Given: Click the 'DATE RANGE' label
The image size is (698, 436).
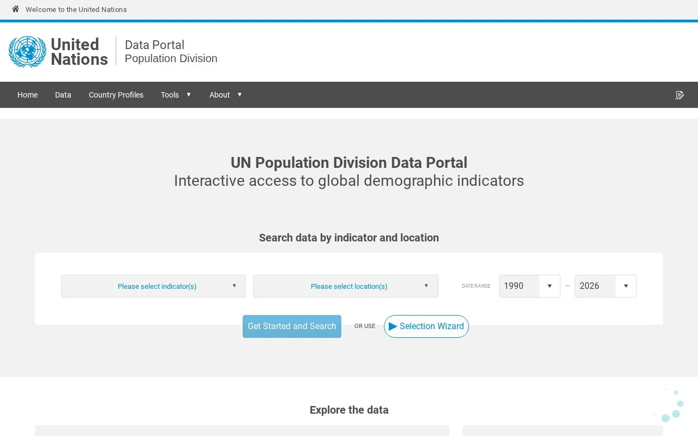Looking at the screenshot, I should point(476,286).
